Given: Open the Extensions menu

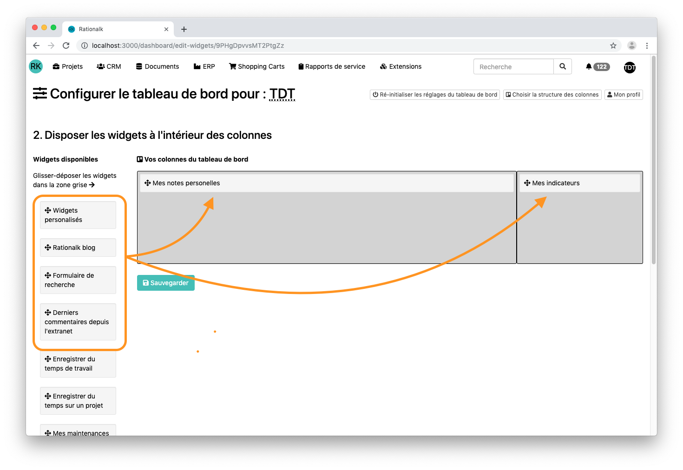Looking at the screenshot, I should [401, 66].
